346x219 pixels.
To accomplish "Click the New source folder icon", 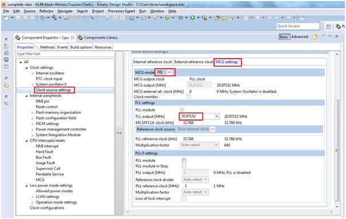I will (144, 18).
